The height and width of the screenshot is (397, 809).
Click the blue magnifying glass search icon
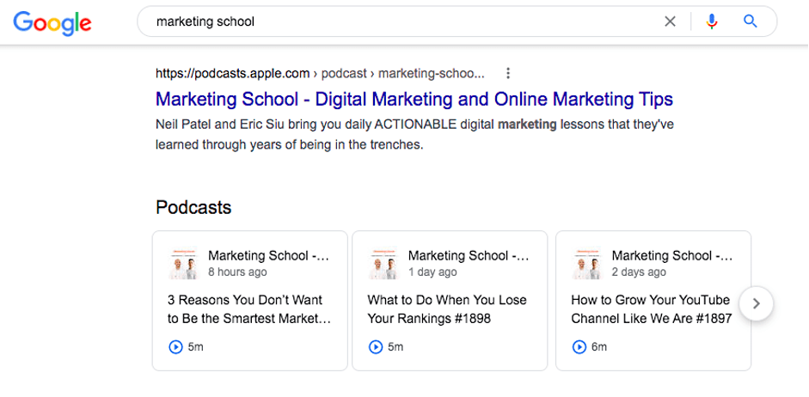(750, 21)
